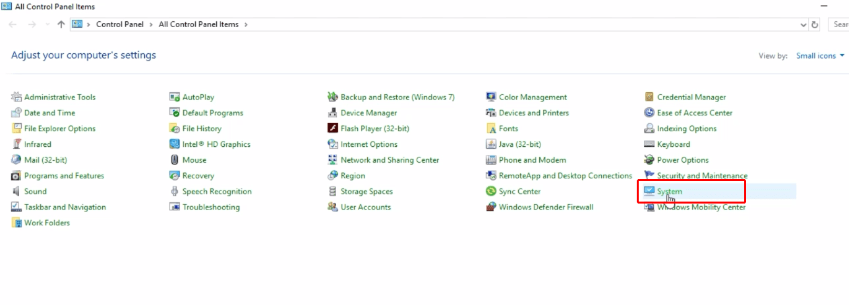This screenshot has width=849, height=305.
Task: Expand the address bar history dropdown
Action: point(803,24)
